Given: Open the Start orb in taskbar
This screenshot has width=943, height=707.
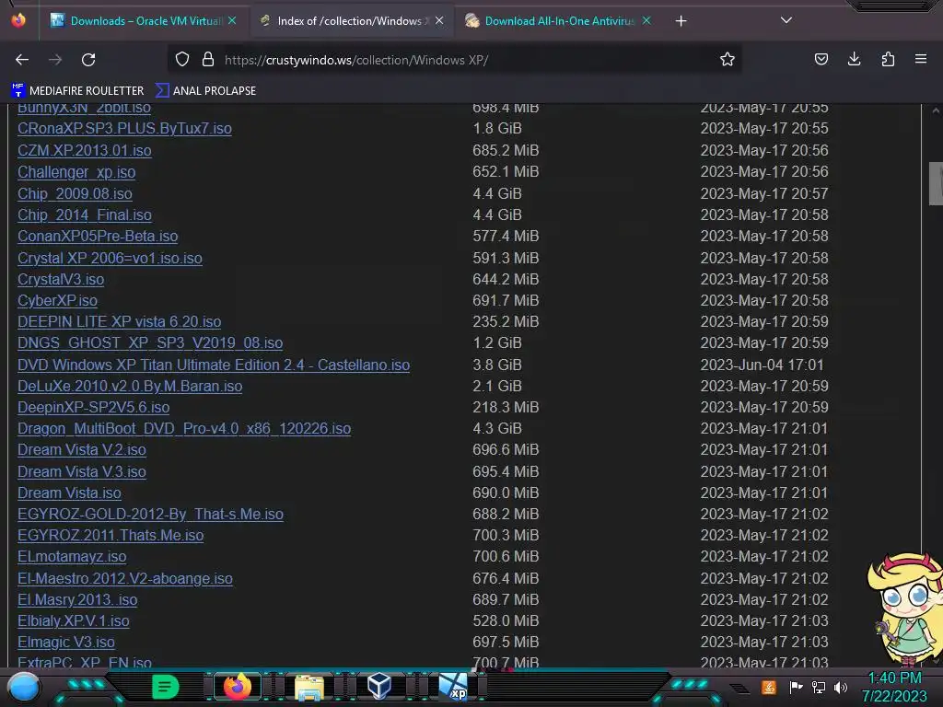Looking at the screenshot, I should pos(23,687).
